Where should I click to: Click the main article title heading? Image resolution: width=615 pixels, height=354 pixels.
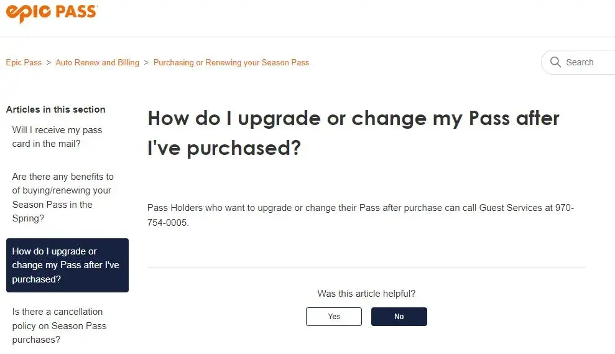[x=353, y=133]
